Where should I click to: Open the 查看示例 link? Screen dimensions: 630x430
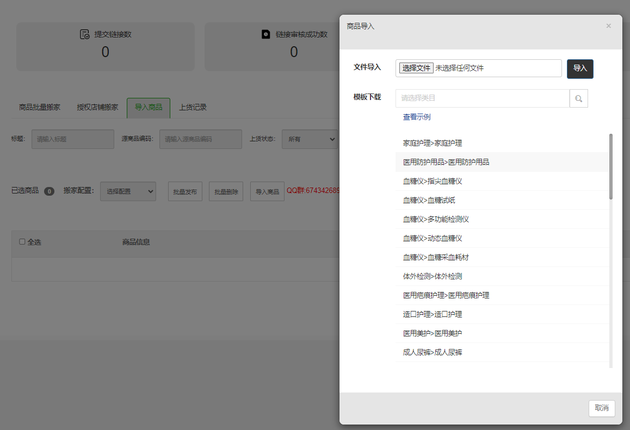417,117
